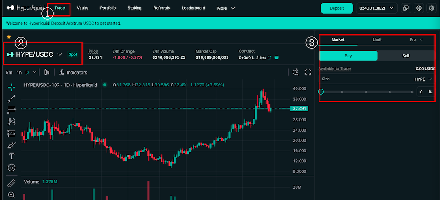The height and width of the screenshot is (200, 440).
Task: Expand the More menu
Action: pos(226,8)
